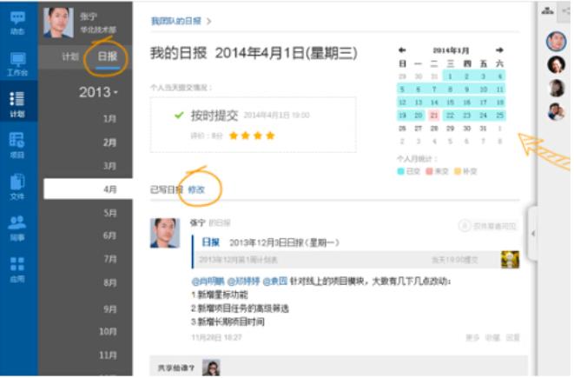Select date 26 in the calendar

[402, 129]
